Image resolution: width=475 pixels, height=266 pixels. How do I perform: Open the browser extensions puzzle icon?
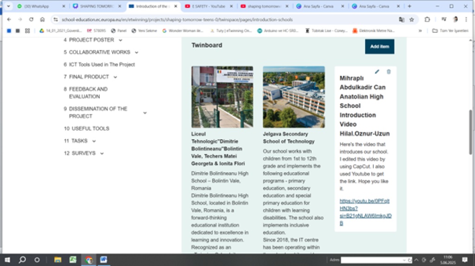pos(427,19)
